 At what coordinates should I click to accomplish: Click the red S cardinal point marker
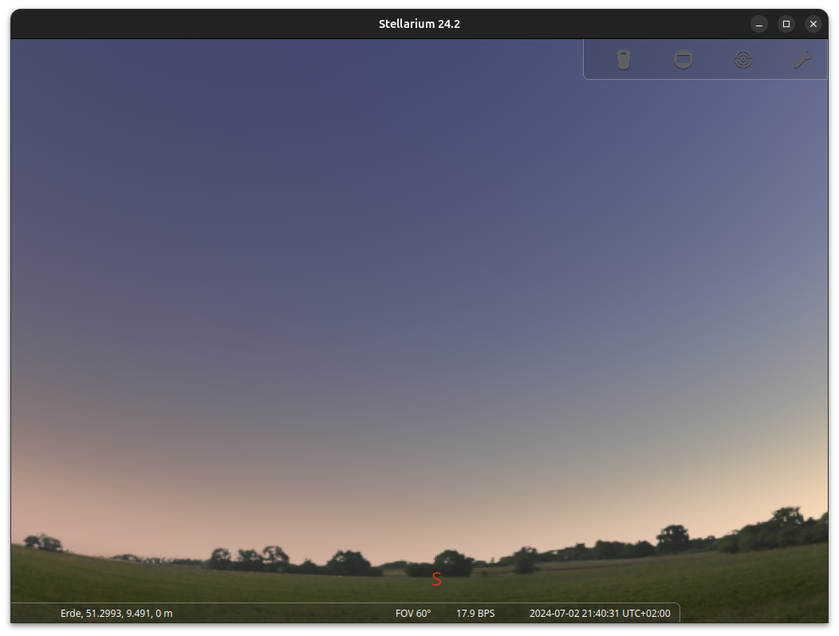(x=436, y=580)
